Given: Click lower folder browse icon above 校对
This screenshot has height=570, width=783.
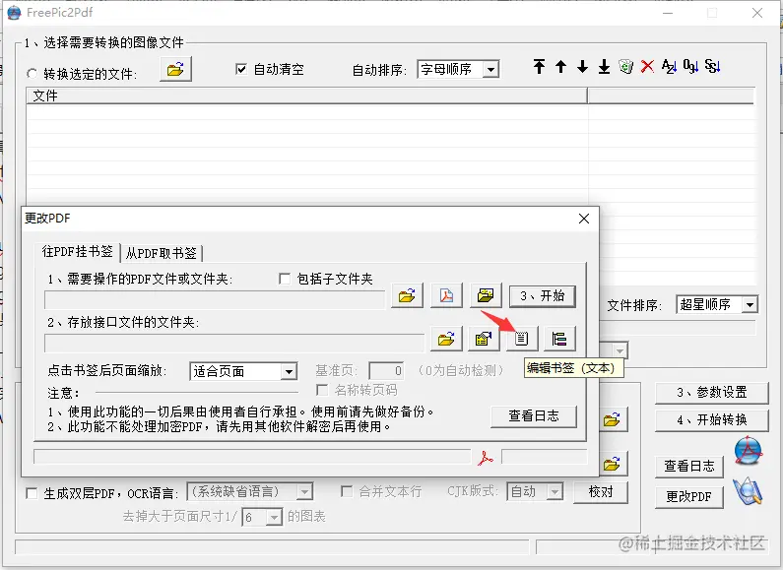Looking at the screenshot, I should point(612,465).
